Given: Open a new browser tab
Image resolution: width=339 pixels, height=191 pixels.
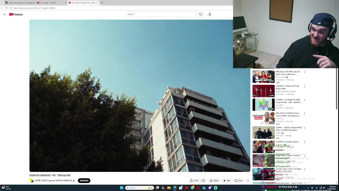Looking at the screenshot, I should click(102, 3).
